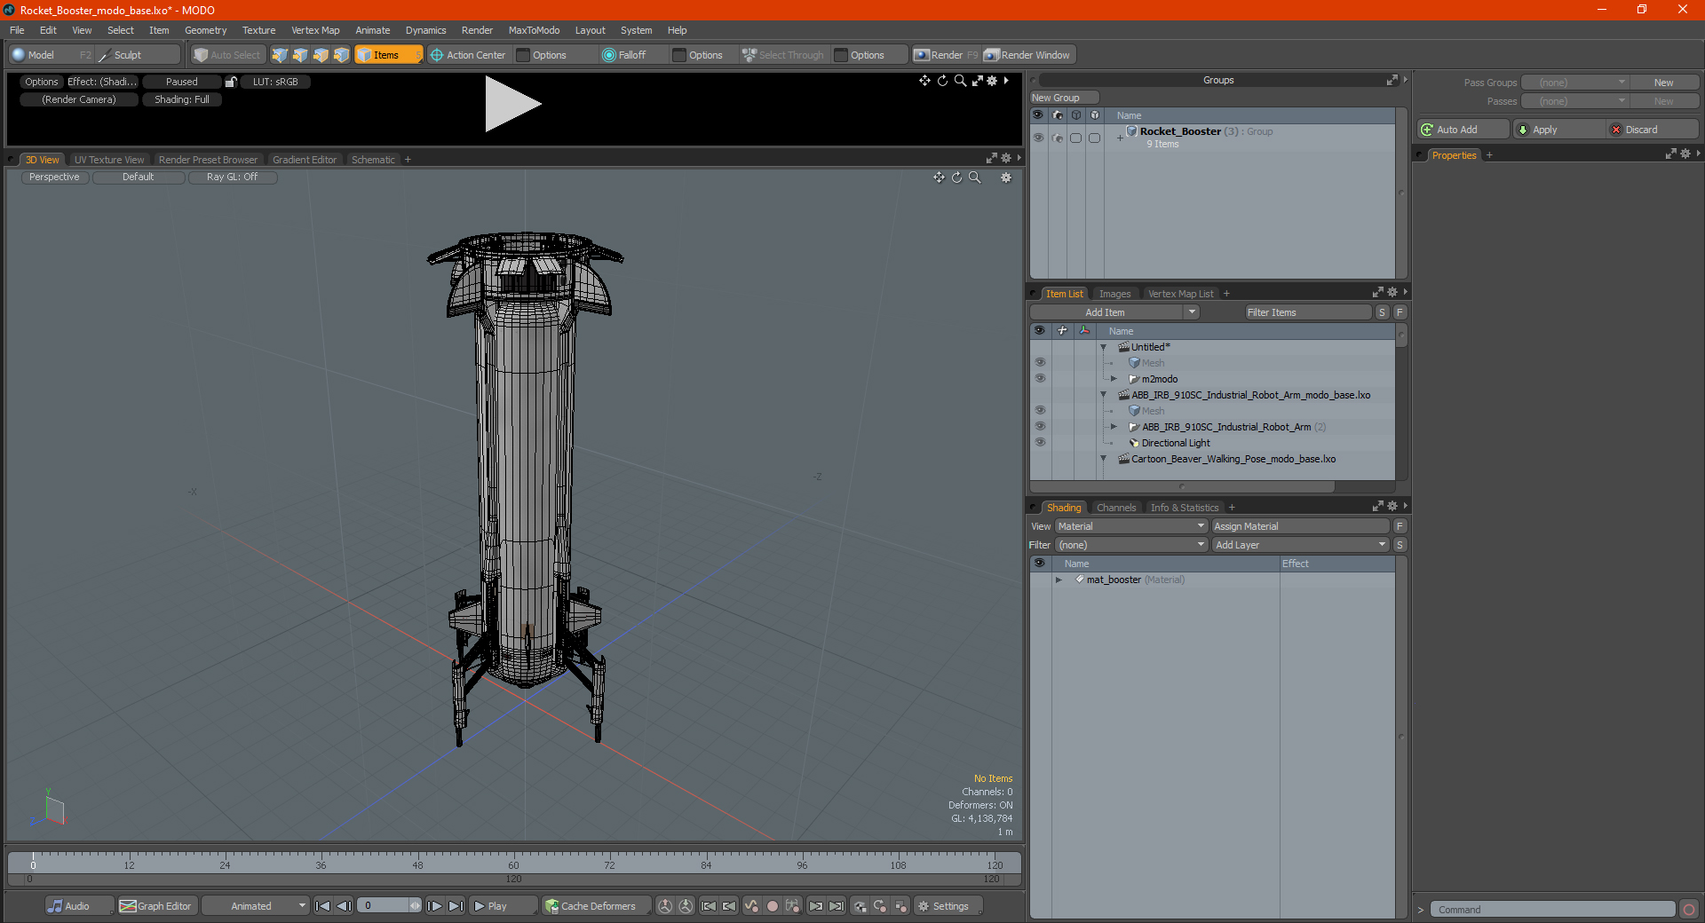The height and width of the screenshot is (923, 1705).
Task: Click Cache Deformers button
Action: [597, 906]
